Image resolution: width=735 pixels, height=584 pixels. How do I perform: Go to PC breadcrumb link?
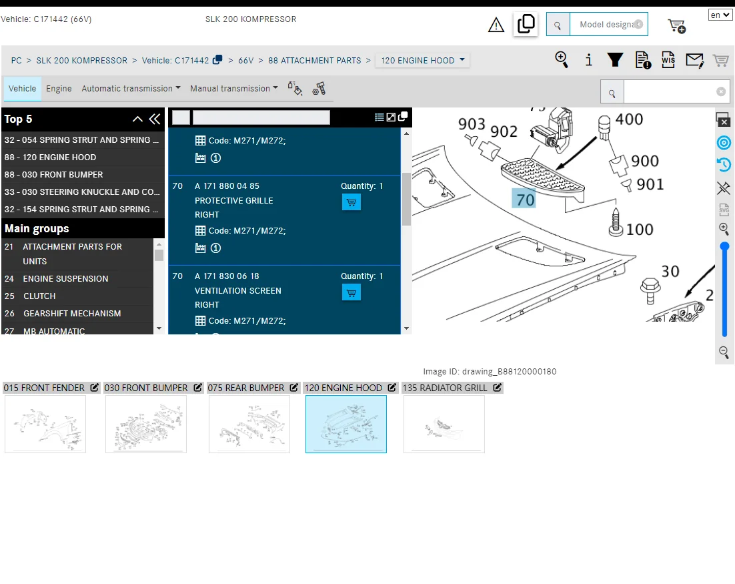[x=17, y=61]
